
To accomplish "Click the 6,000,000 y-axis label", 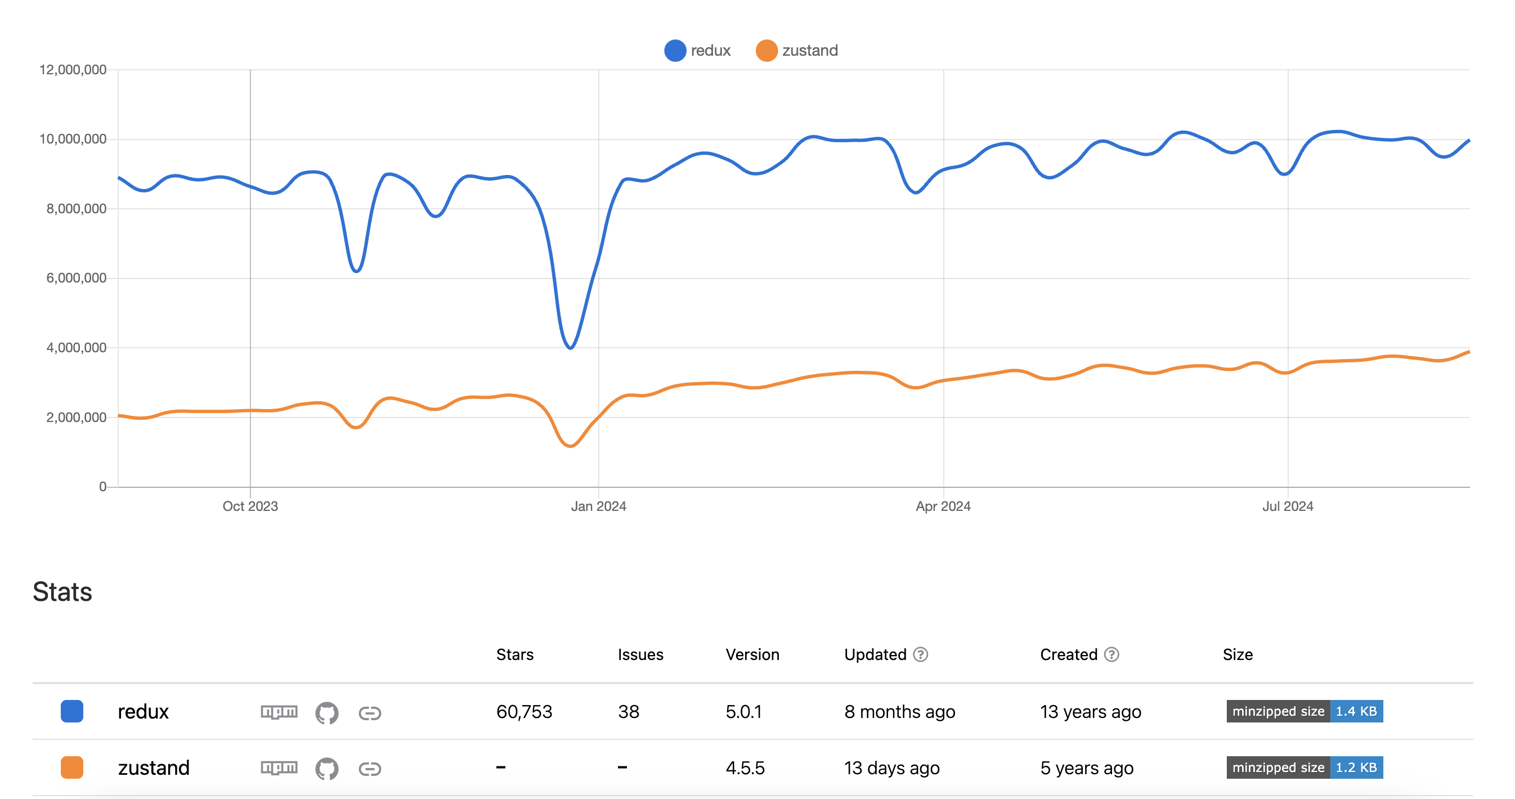I will [x=77, y=278].
